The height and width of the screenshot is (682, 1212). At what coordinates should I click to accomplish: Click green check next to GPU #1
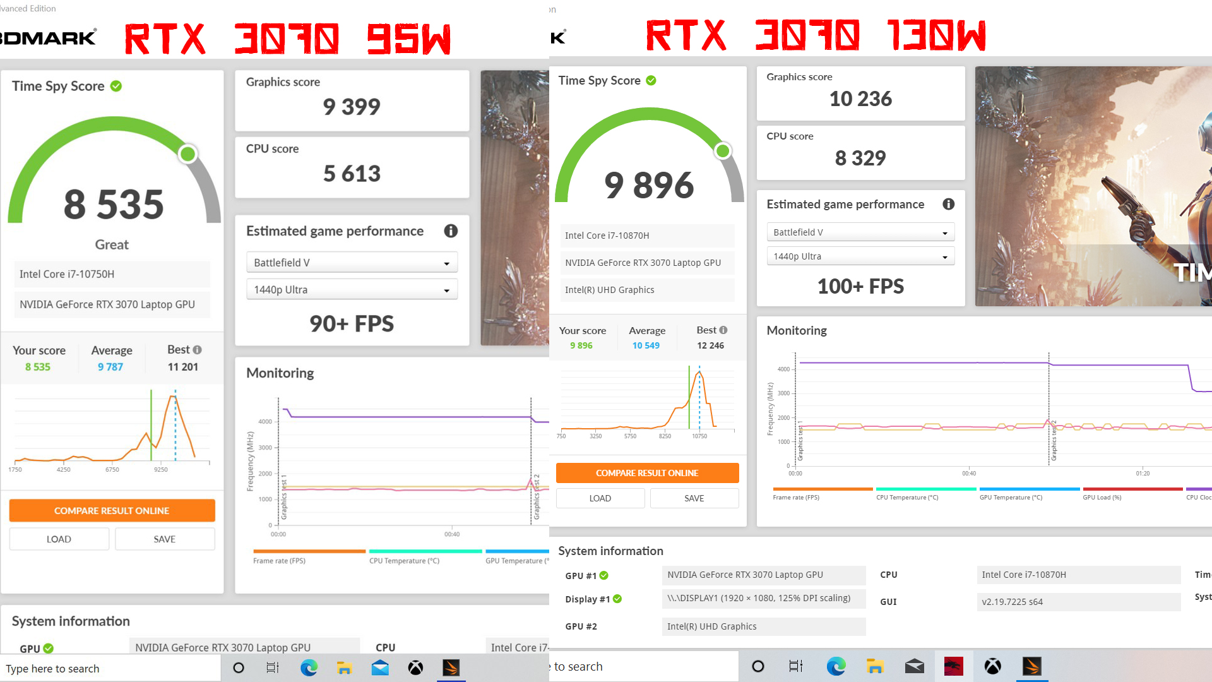(x=604, y=575)
